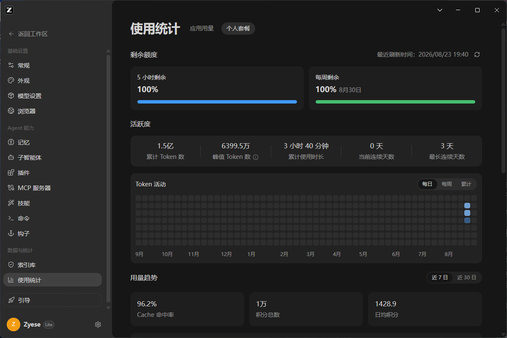507x338 pixels.
Task: Maximize the application window
Action: [477, 10]
